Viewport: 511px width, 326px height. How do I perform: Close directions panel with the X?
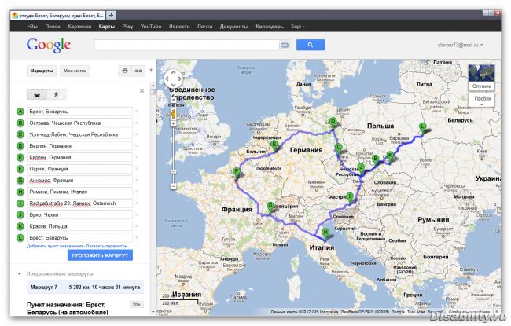pyautogui.click(x=142, y=91)
